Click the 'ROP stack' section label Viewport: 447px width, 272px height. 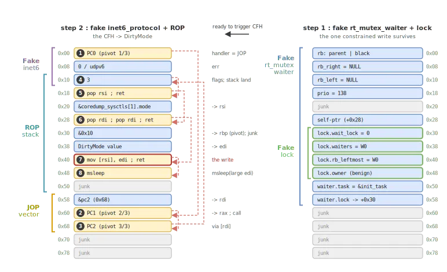(x=31, y=131)
